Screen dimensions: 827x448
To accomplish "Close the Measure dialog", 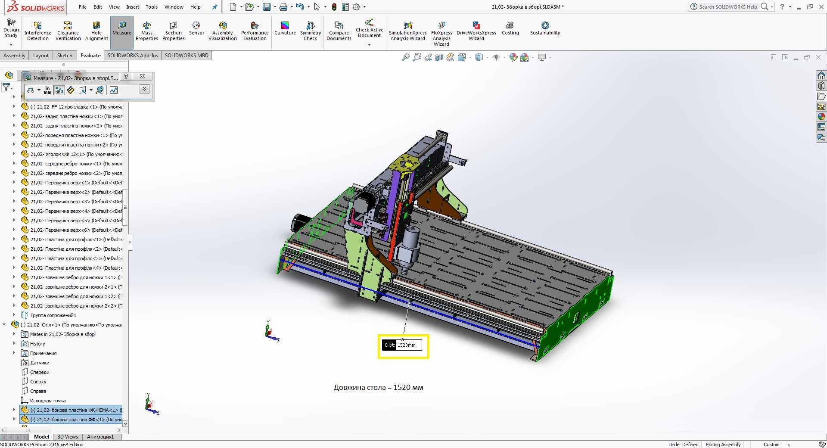I will (x=142, y=76).
